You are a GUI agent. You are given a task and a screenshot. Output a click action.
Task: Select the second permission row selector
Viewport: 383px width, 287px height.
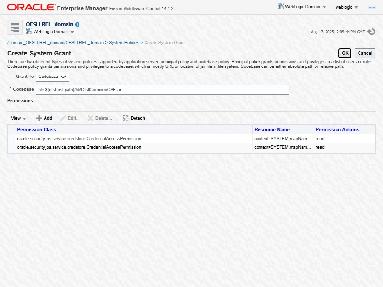[11, 147]
